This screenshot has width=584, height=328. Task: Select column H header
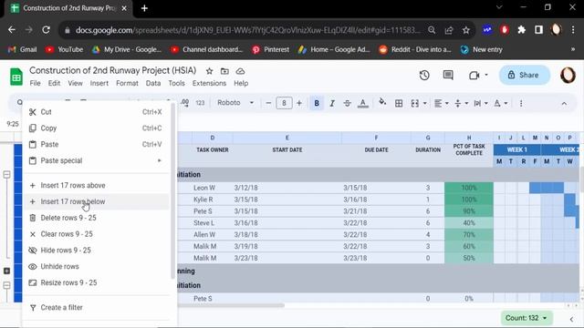click(x=469, y=138)
